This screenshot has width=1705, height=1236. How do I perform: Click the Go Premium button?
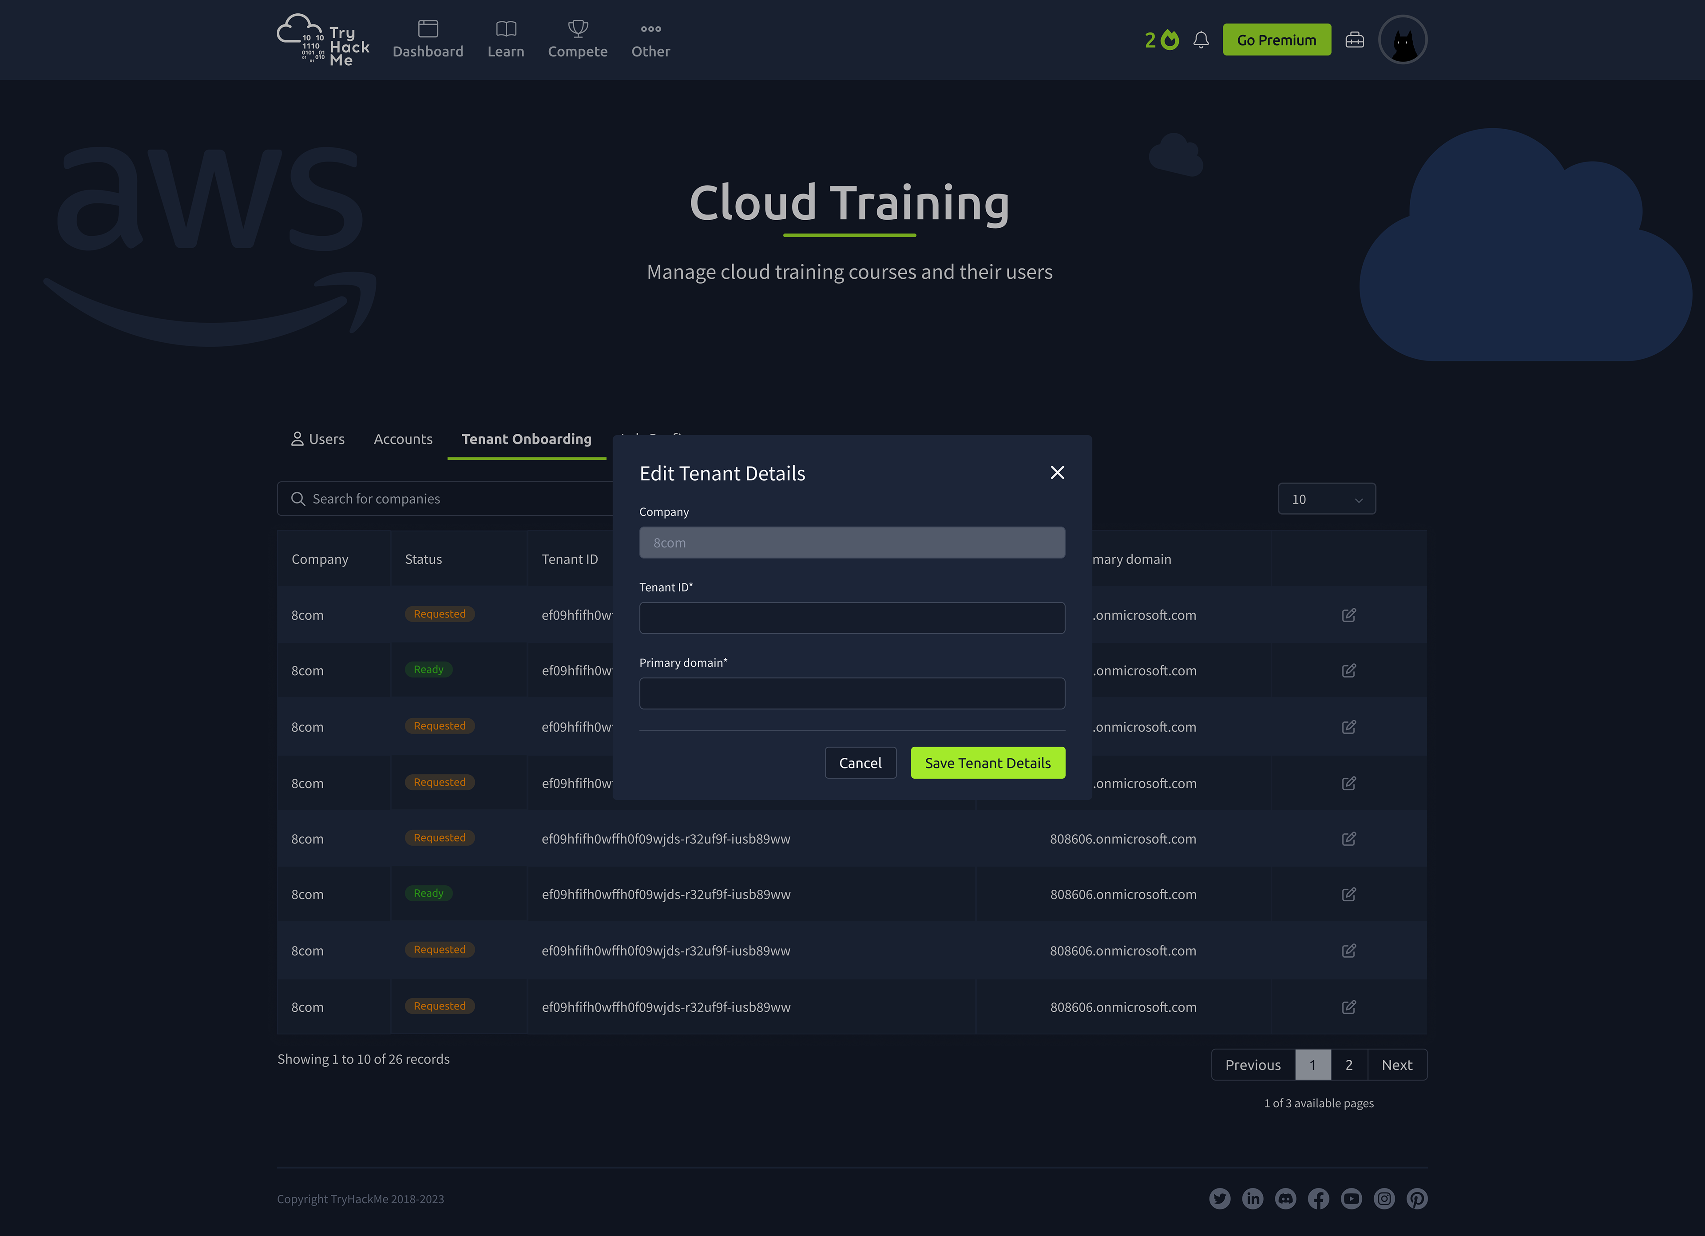pyautogui.click(x=1277, y=40)
